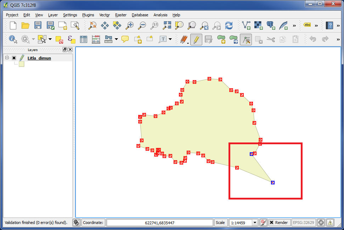Select the Identify Features tool
Viewport: 344px width, 230px height.
point(13,39)
